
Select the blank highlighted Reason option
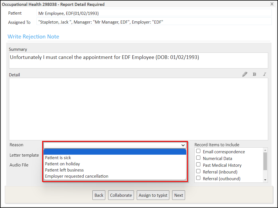(115, 152)
